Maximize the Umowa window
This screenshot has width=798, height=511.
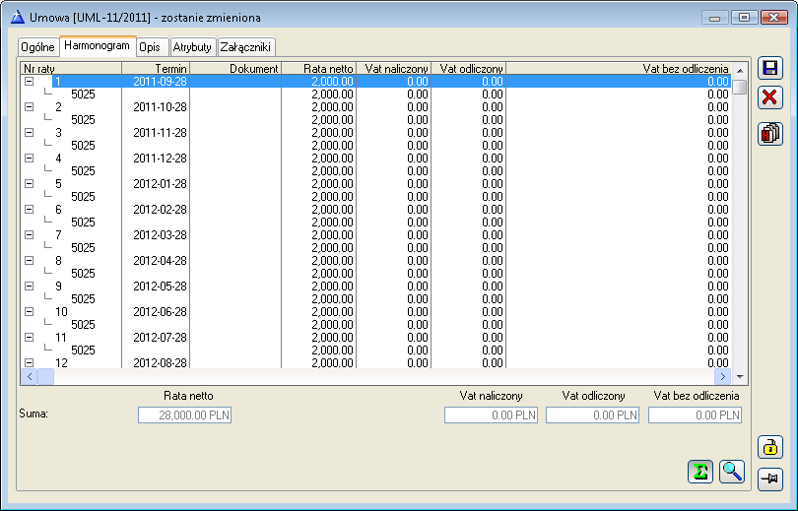coord(744,18)
